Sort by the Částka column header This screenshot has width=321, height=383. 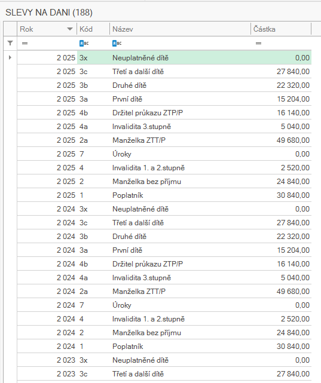pyautogui.click(x=281, y=29)
